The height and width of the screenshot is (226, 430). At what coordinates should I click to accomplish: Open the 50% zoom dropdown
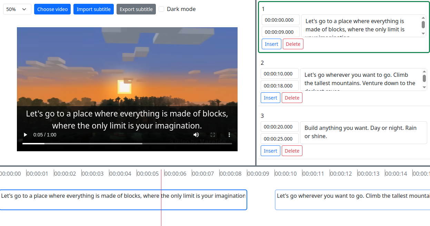[x=17, y=9]
